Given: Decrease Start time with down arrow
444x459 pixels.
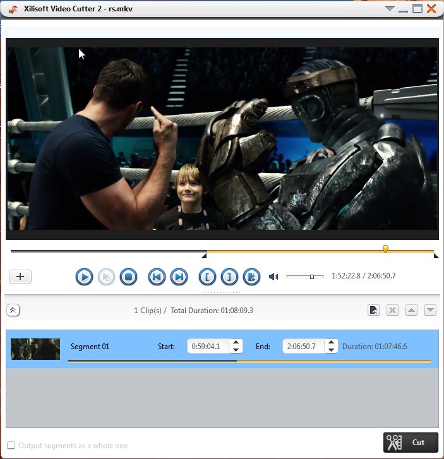Looking at the screenshot, I should point(236,350).
